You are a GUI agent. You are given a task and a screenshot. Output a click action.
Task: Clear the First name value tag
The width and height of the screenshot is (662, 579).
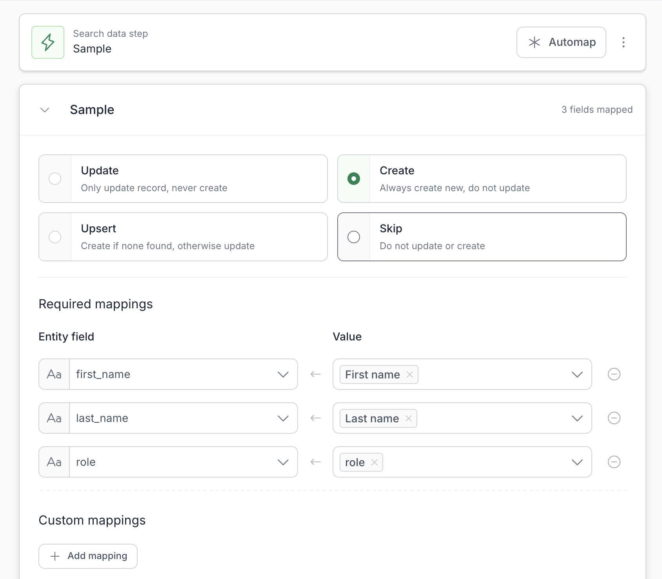coord(410,375)
